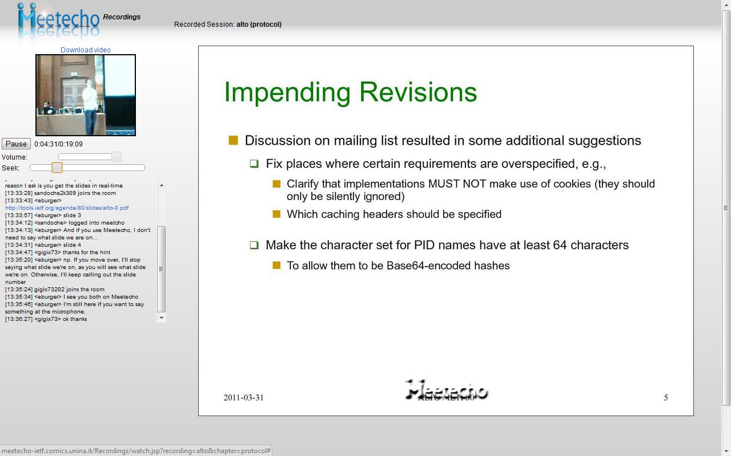The height and width of the screenshot is (456, 731).
Task: Click the 'sandoche2k309 joins the room' chat line
Action: click(x=61, y=193)
